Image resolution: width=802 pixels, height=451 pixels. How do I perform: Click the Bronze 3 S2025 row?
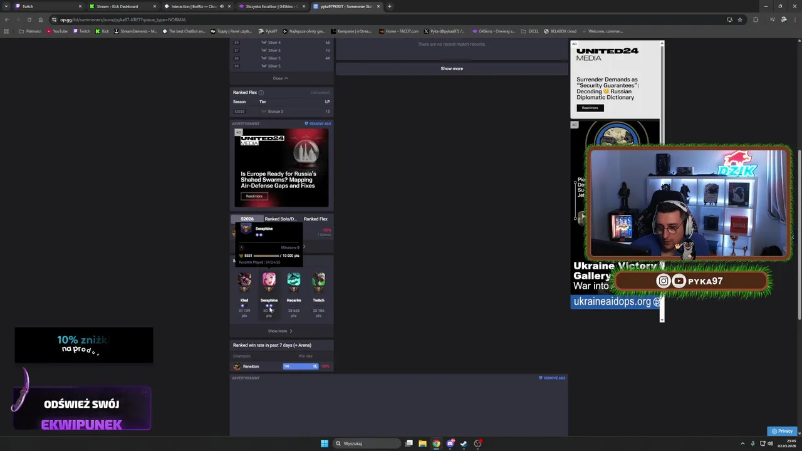[281, 111]
